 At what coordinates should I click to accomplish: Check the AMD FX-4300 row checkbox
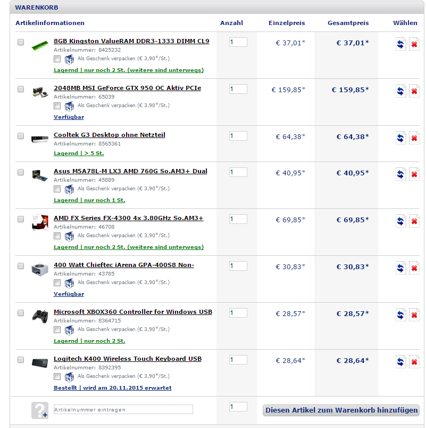click(x=21, y=219)
